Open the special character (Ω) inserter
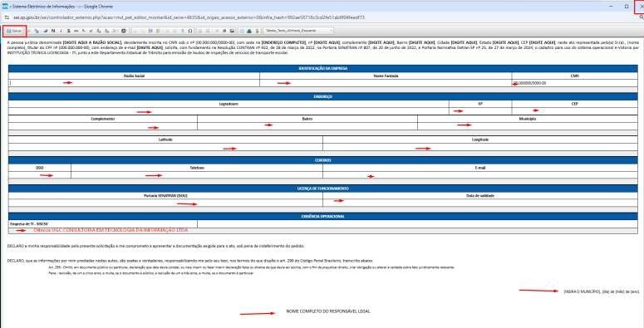Viewport: 644px width, 328px height. [189, 31]
